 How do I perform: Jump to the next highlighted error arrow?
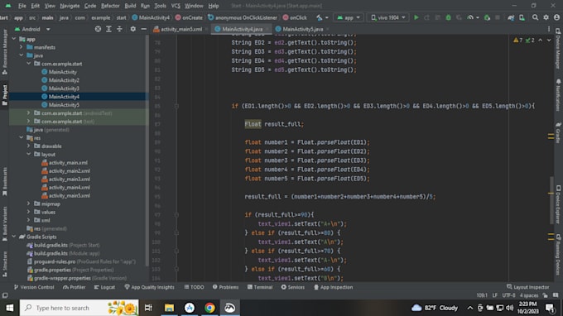tap(549, 41)
